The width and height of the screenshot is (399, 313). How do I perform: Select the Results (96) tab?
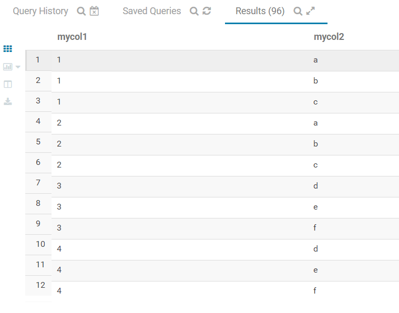[x=260, y=11]
